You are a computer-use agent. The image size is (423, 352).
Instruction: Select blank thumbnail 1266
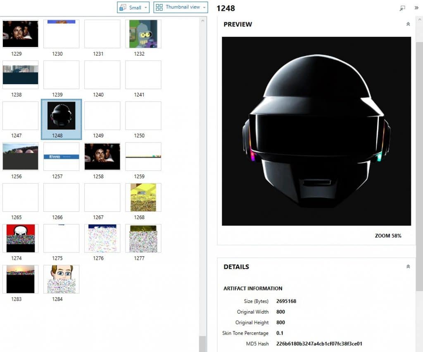click(62, 197)
